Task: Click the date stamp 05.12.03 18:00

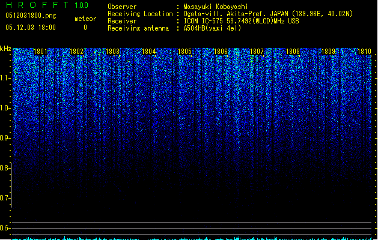Action: 31,28
